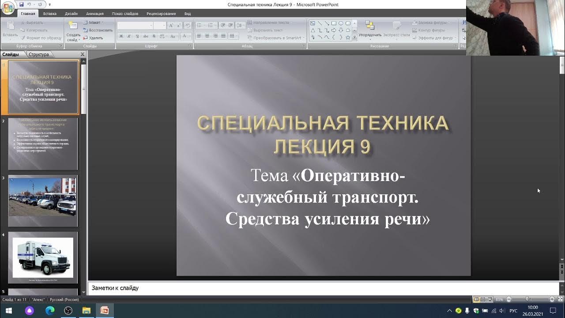
Task: Click Восстановить slide reset
Action: (98, 30)
